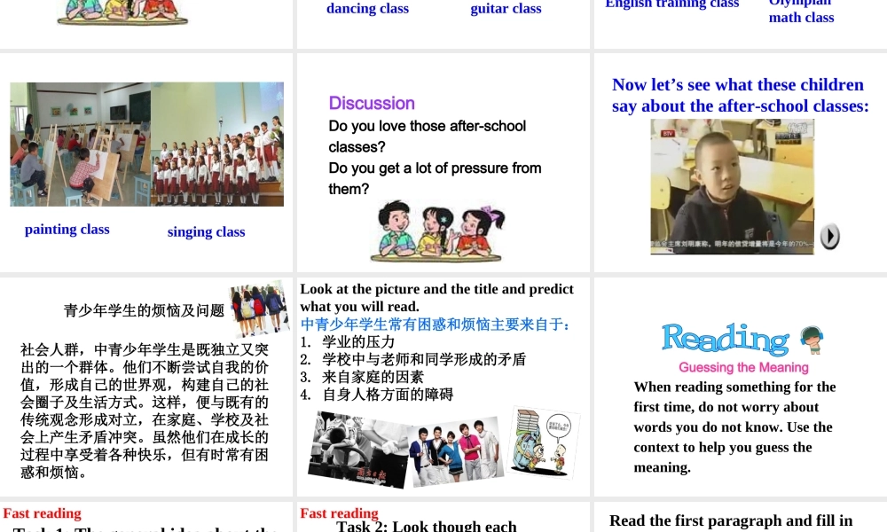Select list item '学业的压力'

tap(358, 342)
